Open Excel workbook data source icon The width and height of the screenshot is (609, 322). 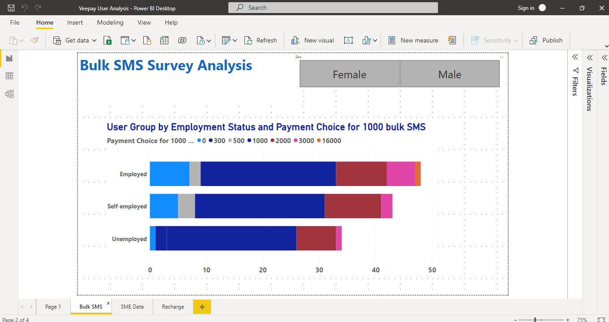click(107, 40)
